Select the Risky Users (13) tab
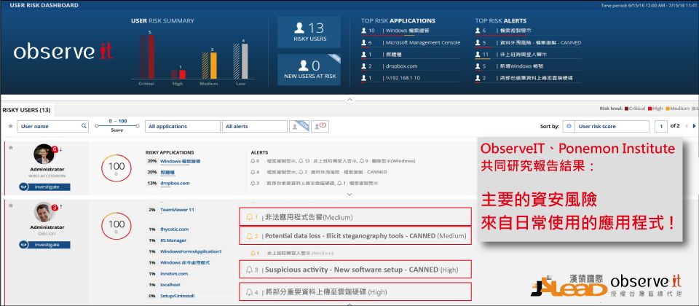Viewport: 699px width, 306px height. click(x=26, y=110)
